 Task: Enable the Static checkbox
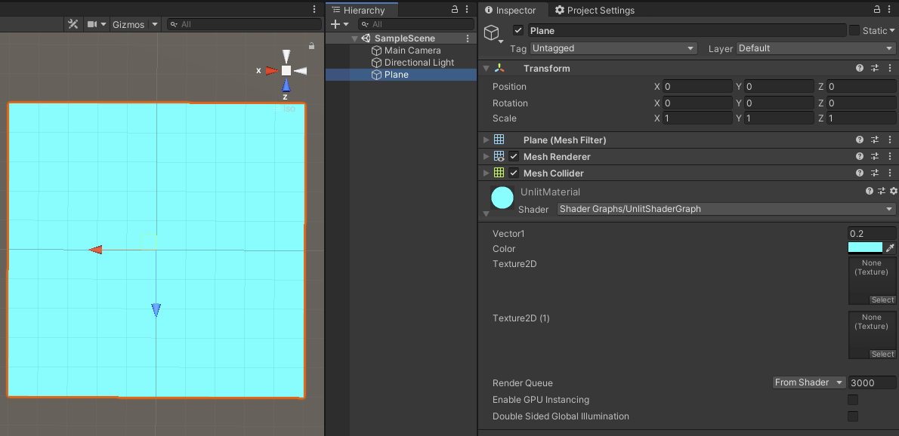tap(854, 30)
